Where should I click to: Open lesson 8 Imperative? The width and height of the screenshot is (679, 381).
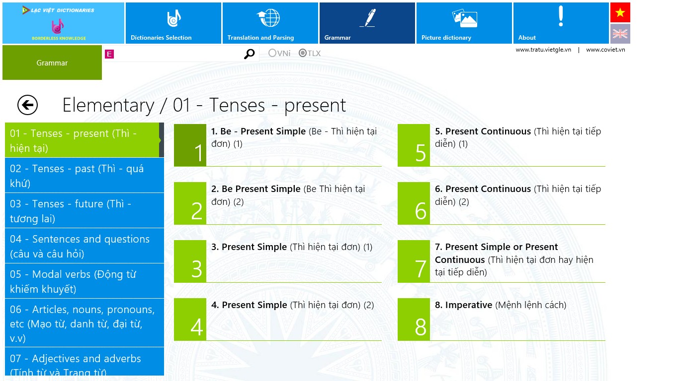[501, 319]
